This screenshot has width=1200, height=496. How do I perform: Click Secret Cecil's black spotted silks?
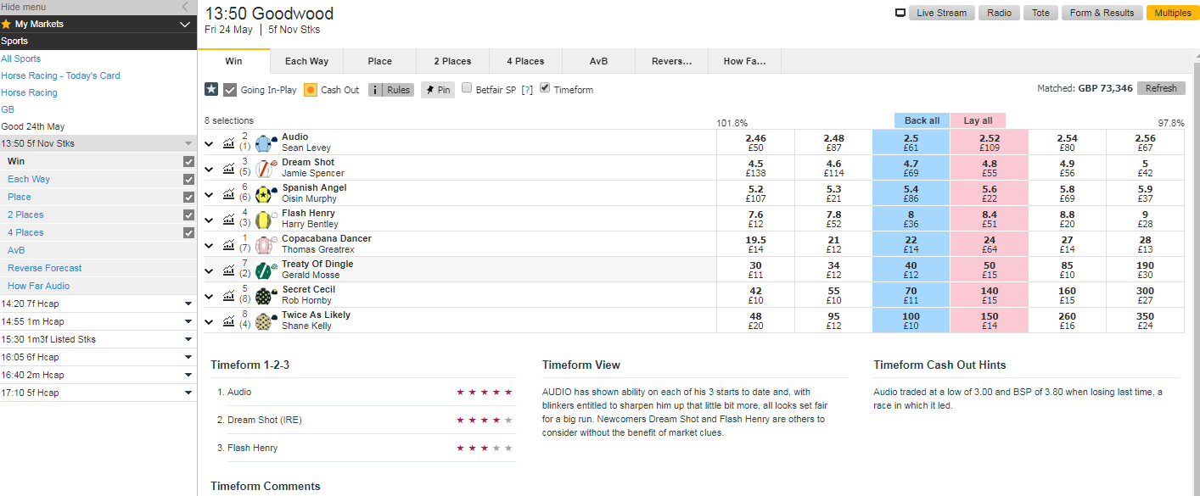click(266, 296)
